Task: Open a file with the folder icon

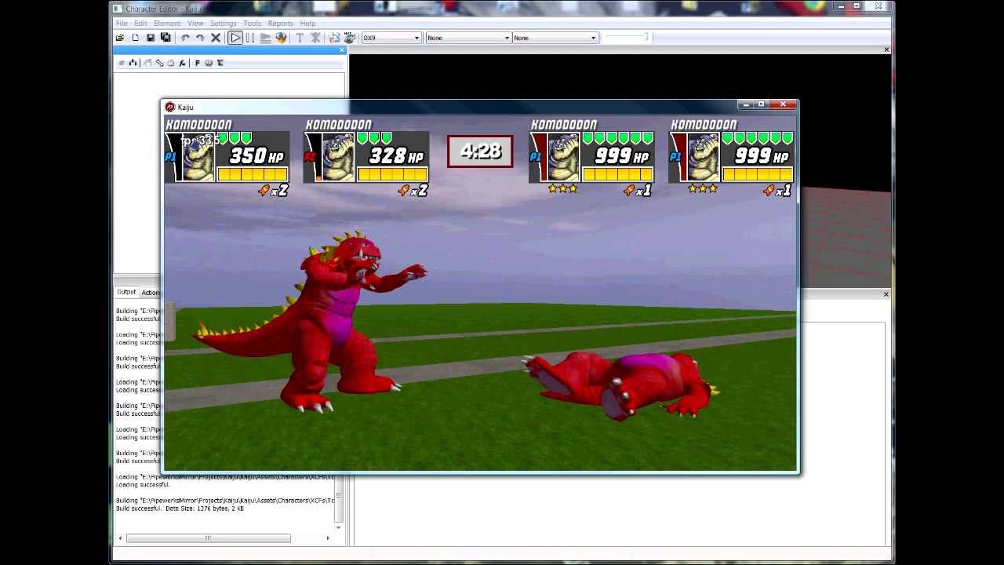Action: click(x=120, y=38)
